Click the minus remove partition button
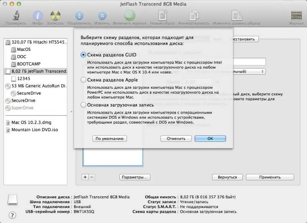The image size is (307, 223). (x=92, y=177)
